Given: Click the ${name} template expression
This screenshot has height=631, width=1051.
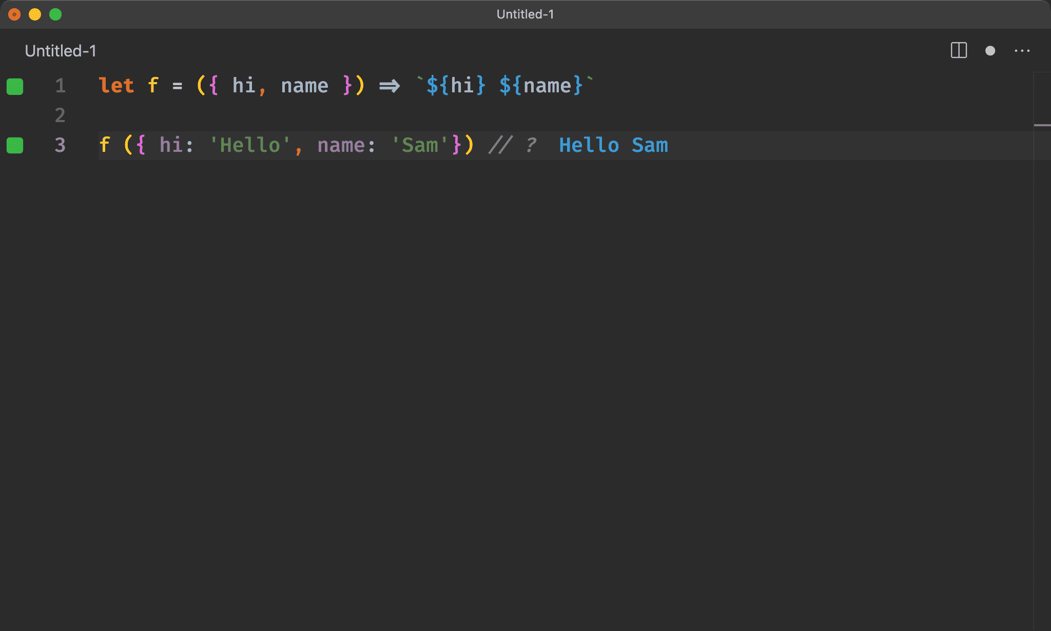Looking at the screenshot, I should [541, 86].
